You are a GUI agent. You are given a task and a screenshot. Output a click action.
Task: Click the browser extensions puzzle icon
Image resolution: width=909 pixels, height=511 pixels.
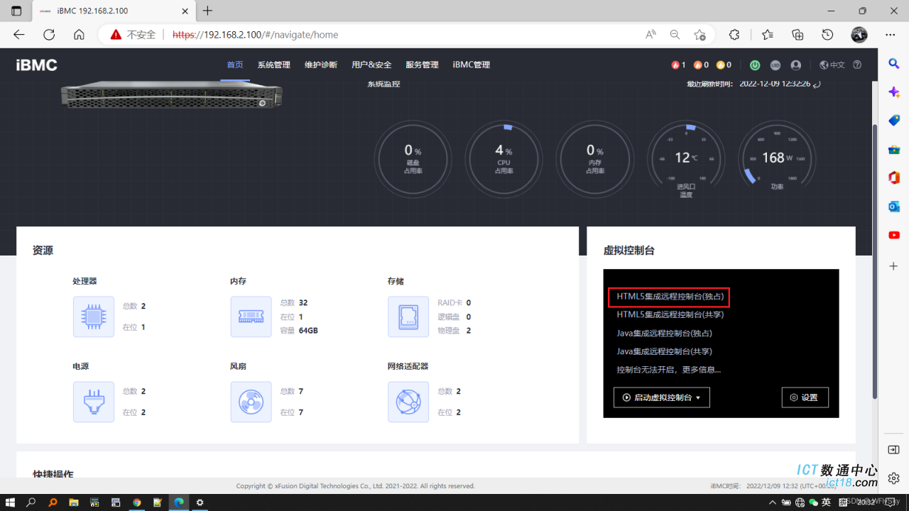coord(734,35)
